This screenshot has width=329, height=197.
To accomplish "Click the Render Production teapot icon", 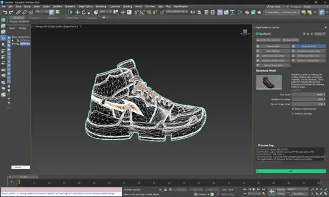I will pyautogui.click(x=259, y=12).
